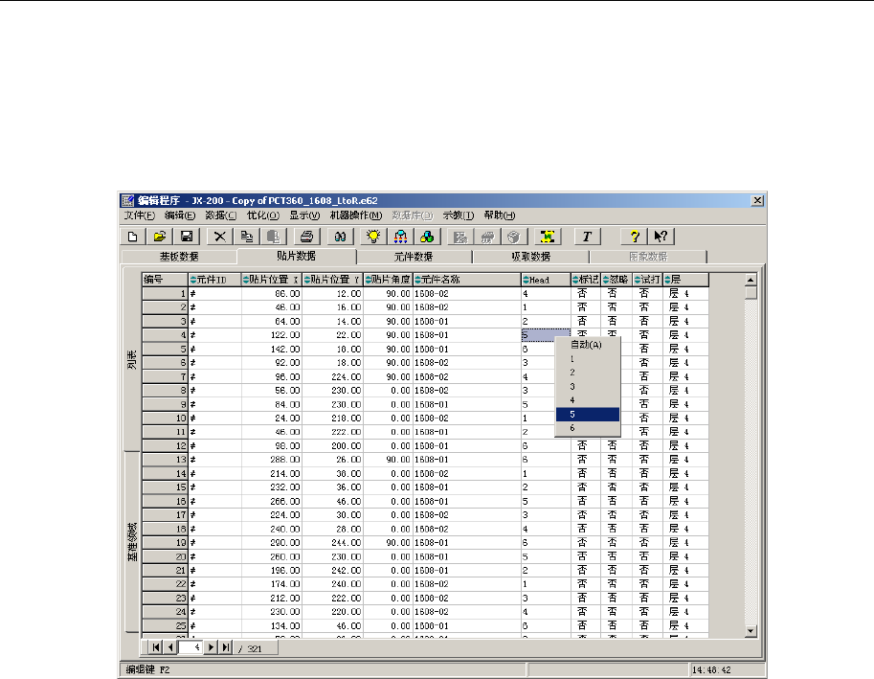Sort by the 标记 column header
The height and width of the screenshot is (679, 874).
click(586, 280)
